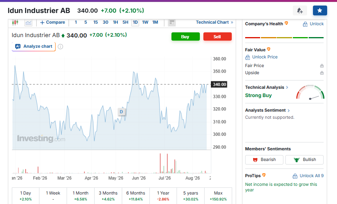Image resolution: width=337 pixels, height=204 pixels.
Task: Click the Fair Value Pro badge icon
Action: (269, 49)
